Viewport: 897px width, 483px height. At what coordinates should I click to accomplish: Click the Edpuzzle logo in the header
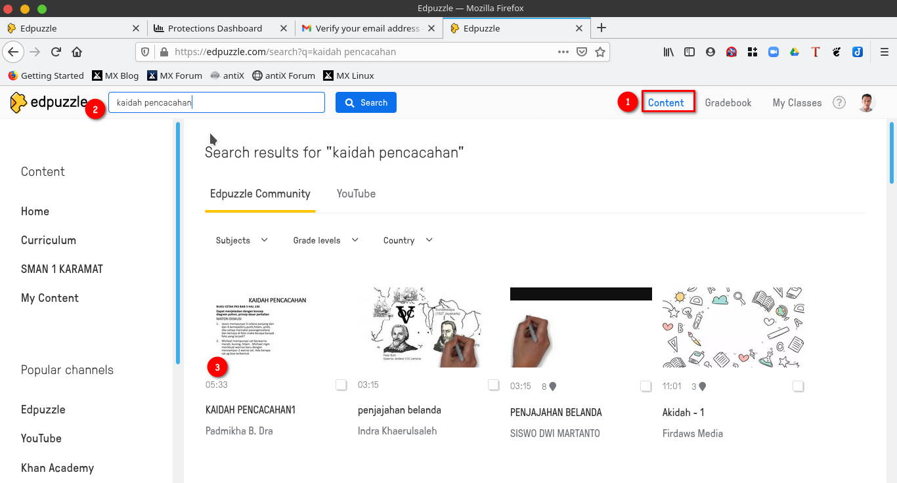click(49, 102)
